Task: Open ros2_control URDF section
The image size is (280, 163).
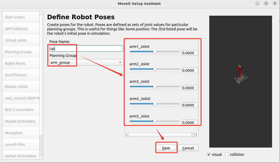Action: 21,98
